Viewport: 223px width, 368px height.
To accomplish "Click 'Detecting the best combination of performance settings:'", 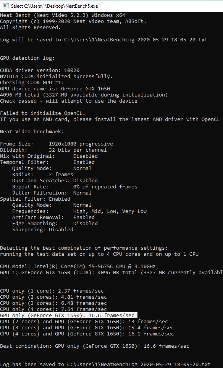I will coord(84,248).
